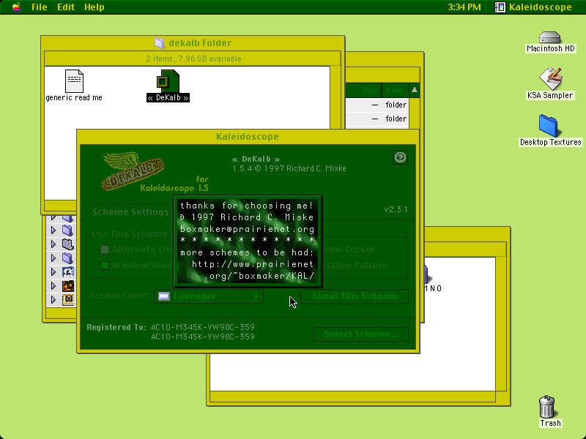Open the Kaleidoscope application menu
The image size is (586, 439).
(533, 7)
